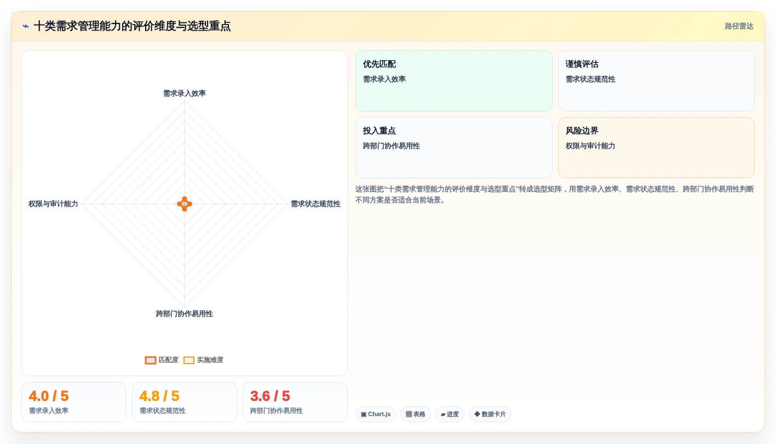This screenshot has width=776, height=444.
Task: Click the page title 十类需求管理能力的评价维度与选型重点
Action: [132, 26]
